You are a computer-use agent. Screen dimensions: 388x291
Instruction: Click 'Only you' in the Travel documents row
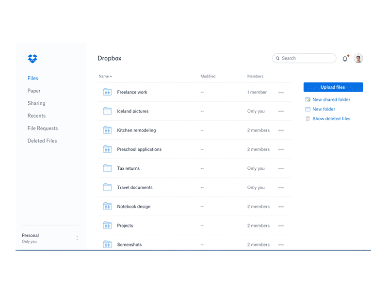(256, 188)
